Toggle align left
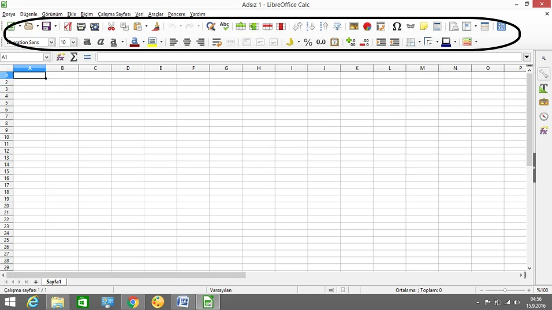552x310 pixels. [x=173, y=42]
